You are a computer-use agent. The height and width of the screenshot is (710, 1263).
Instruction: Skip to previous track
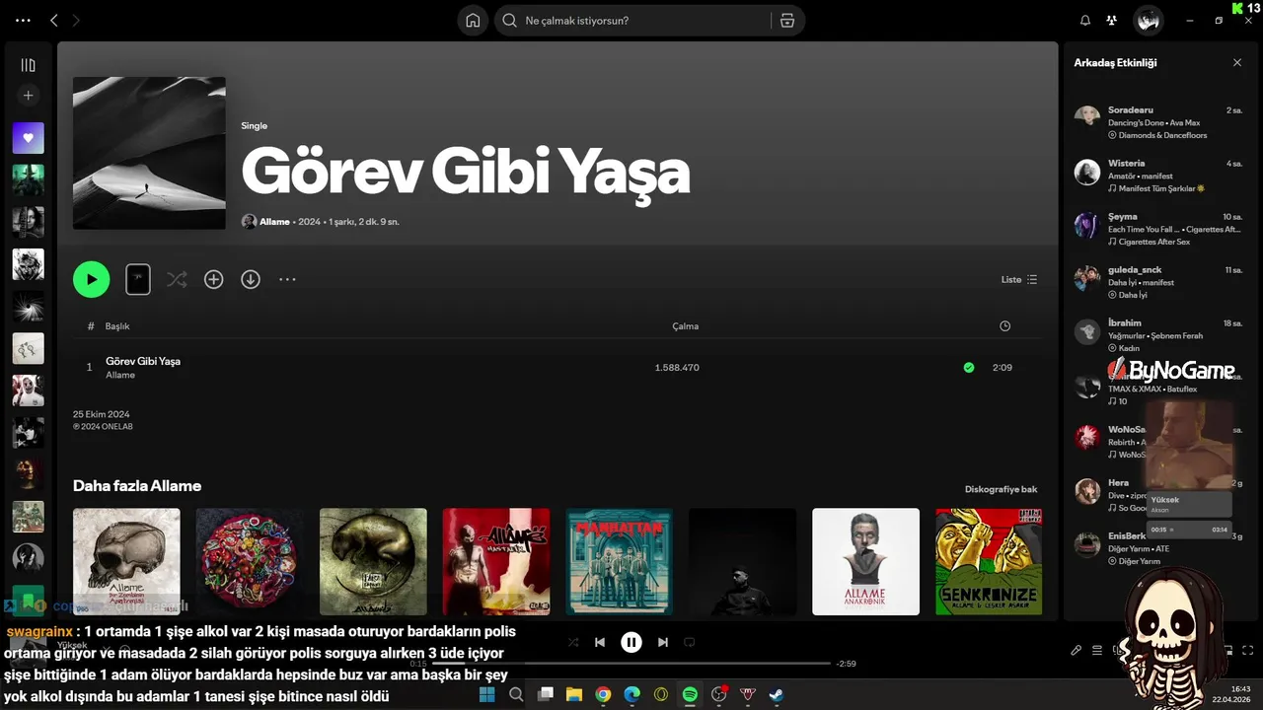point(600,642)
